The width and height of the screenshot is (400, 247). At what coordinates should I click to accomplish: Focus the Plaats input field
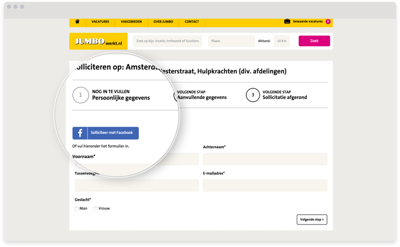pyautogui.click(x=231, y=41)
